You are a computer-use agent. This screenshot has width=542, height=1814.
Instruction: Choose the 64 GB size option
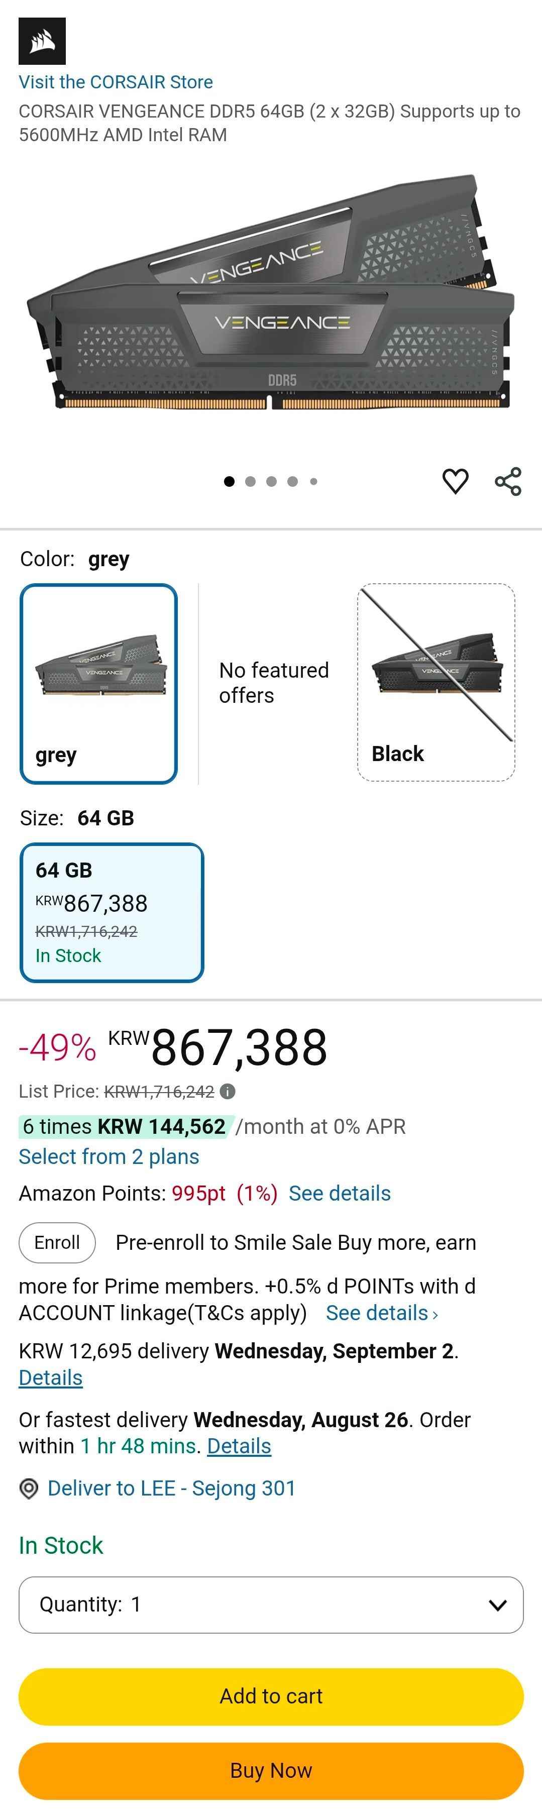(x=112, y=912)
